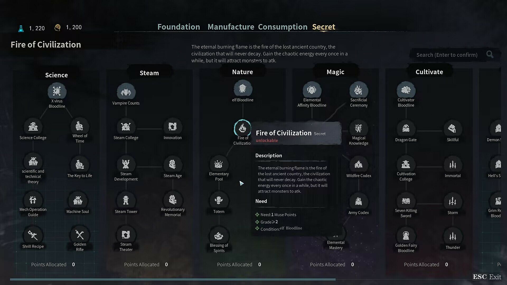This screenshot has height=285, width=507.
Task: Focus the search input field
Action: pyautogui.click(x=447, y=55)
